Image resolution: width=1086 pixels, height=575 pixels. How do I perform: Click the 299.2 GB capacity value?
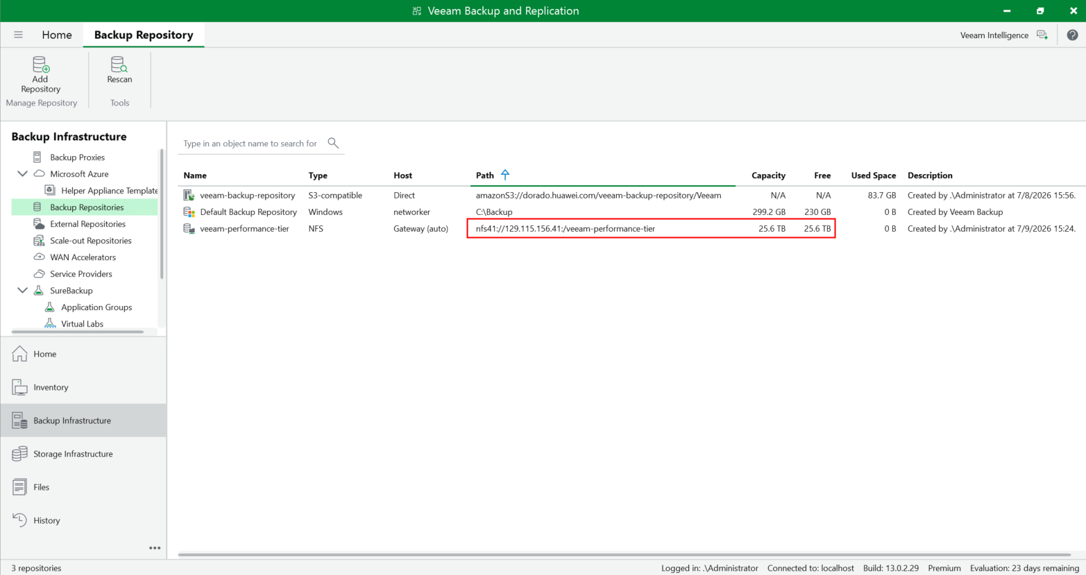769,212
